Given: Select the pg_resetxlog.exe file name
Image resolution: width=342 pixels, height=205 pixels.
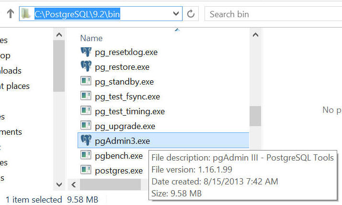Looking at the screenshot, I should coord(126,53).
